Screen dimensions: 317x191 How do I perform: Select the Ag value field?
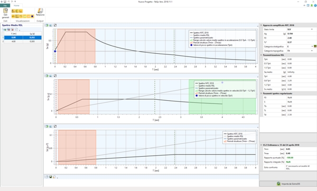(x=300, y=34)
